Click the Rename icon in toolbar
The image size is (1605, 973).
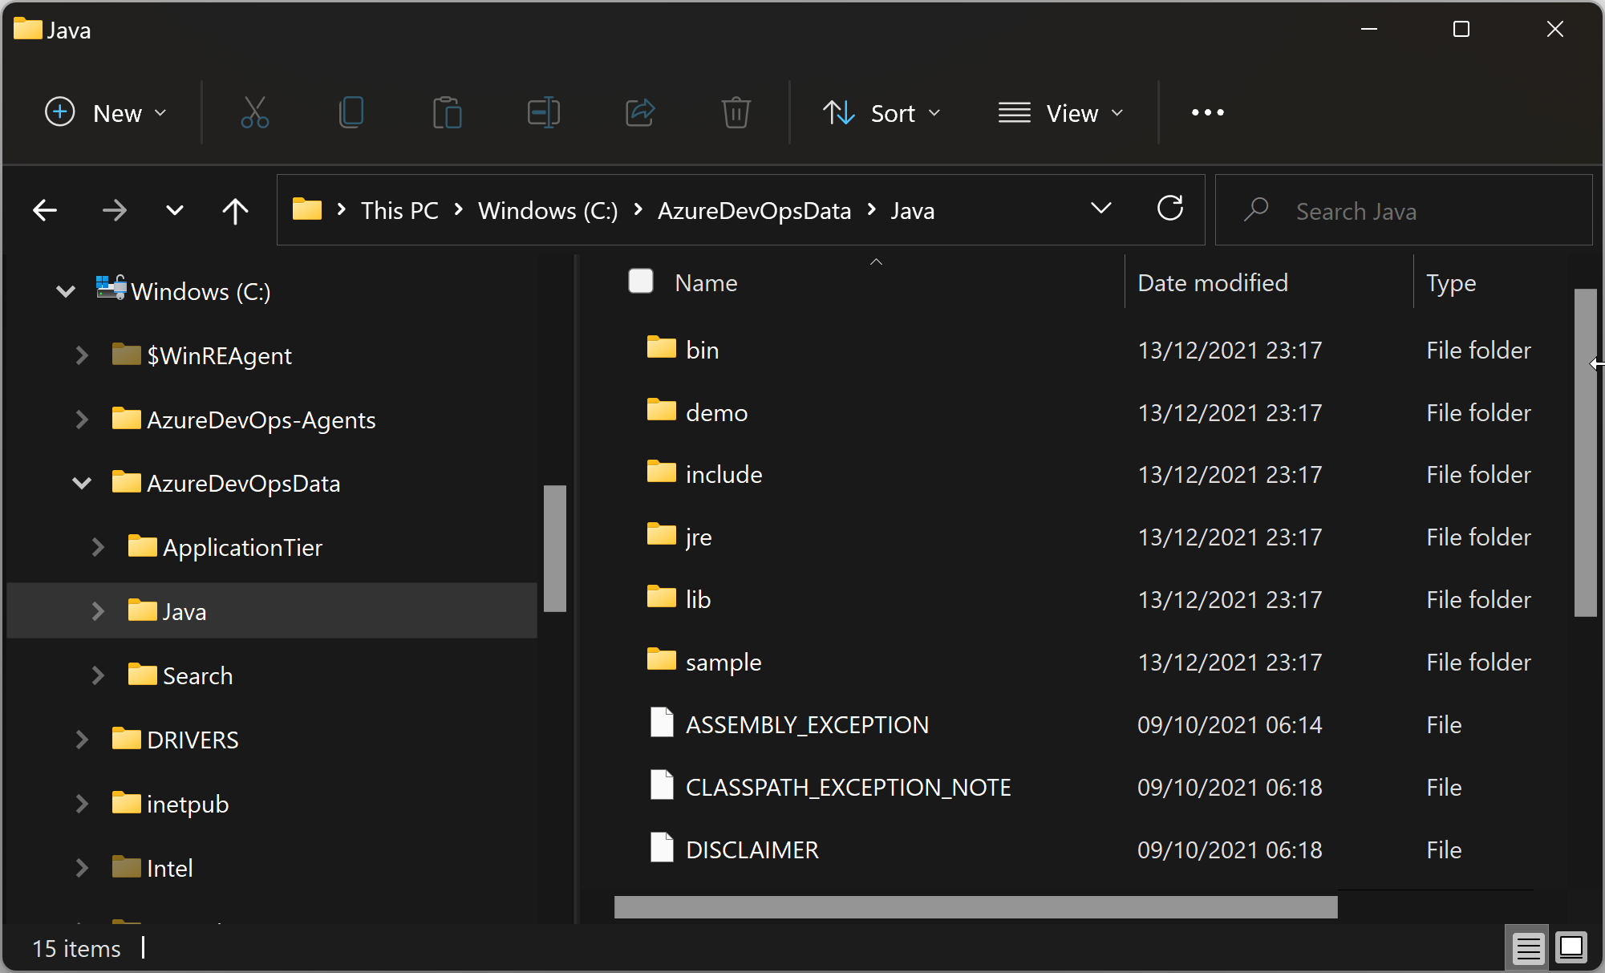(543, 113)
